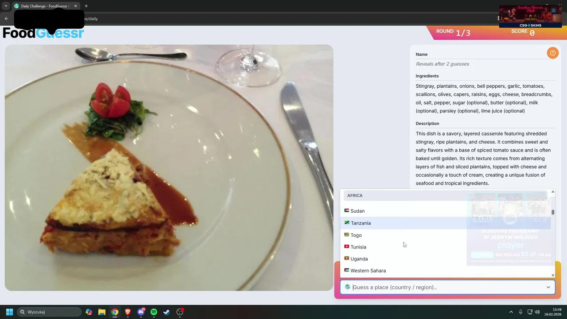Open a new browser tab
The height and width of the screenshot is (319, 567).
click(86, 6)
